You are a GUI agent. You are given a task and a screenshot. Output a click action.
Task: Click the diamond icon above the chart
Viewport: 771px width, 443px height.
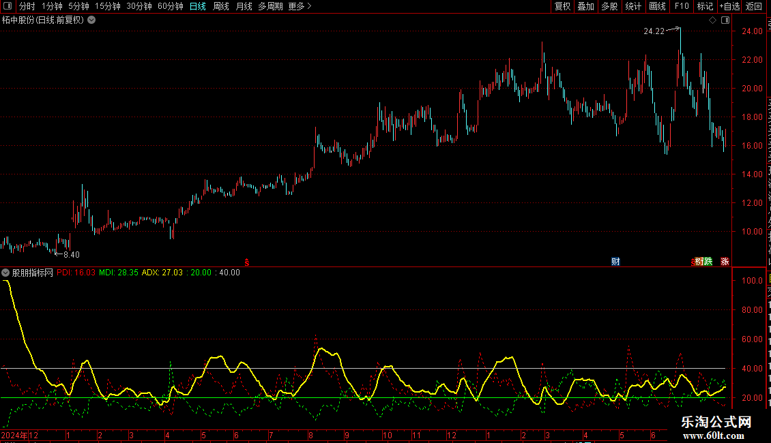[712, 20]
